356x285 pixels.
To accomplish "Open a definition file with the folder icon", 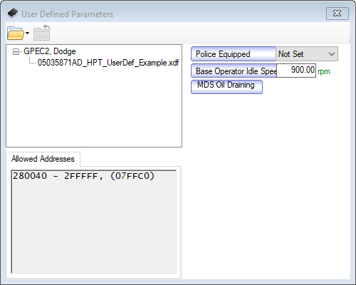I will (x=16, y=33).
